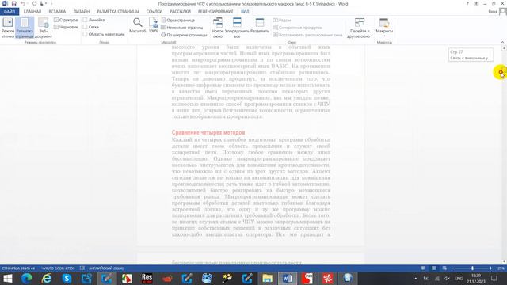Open the РЕЦЕНЗИРОВАНИЕ ribbon tab

215,12
